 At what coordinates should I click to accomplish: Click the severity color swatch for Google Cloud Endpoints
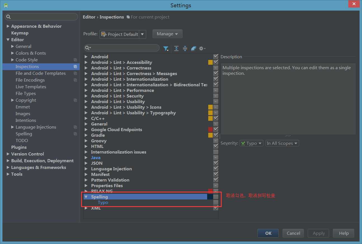[x=210, y=130]
